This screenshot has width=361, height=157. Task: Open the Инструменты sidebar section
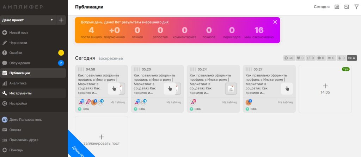point(20,94)
